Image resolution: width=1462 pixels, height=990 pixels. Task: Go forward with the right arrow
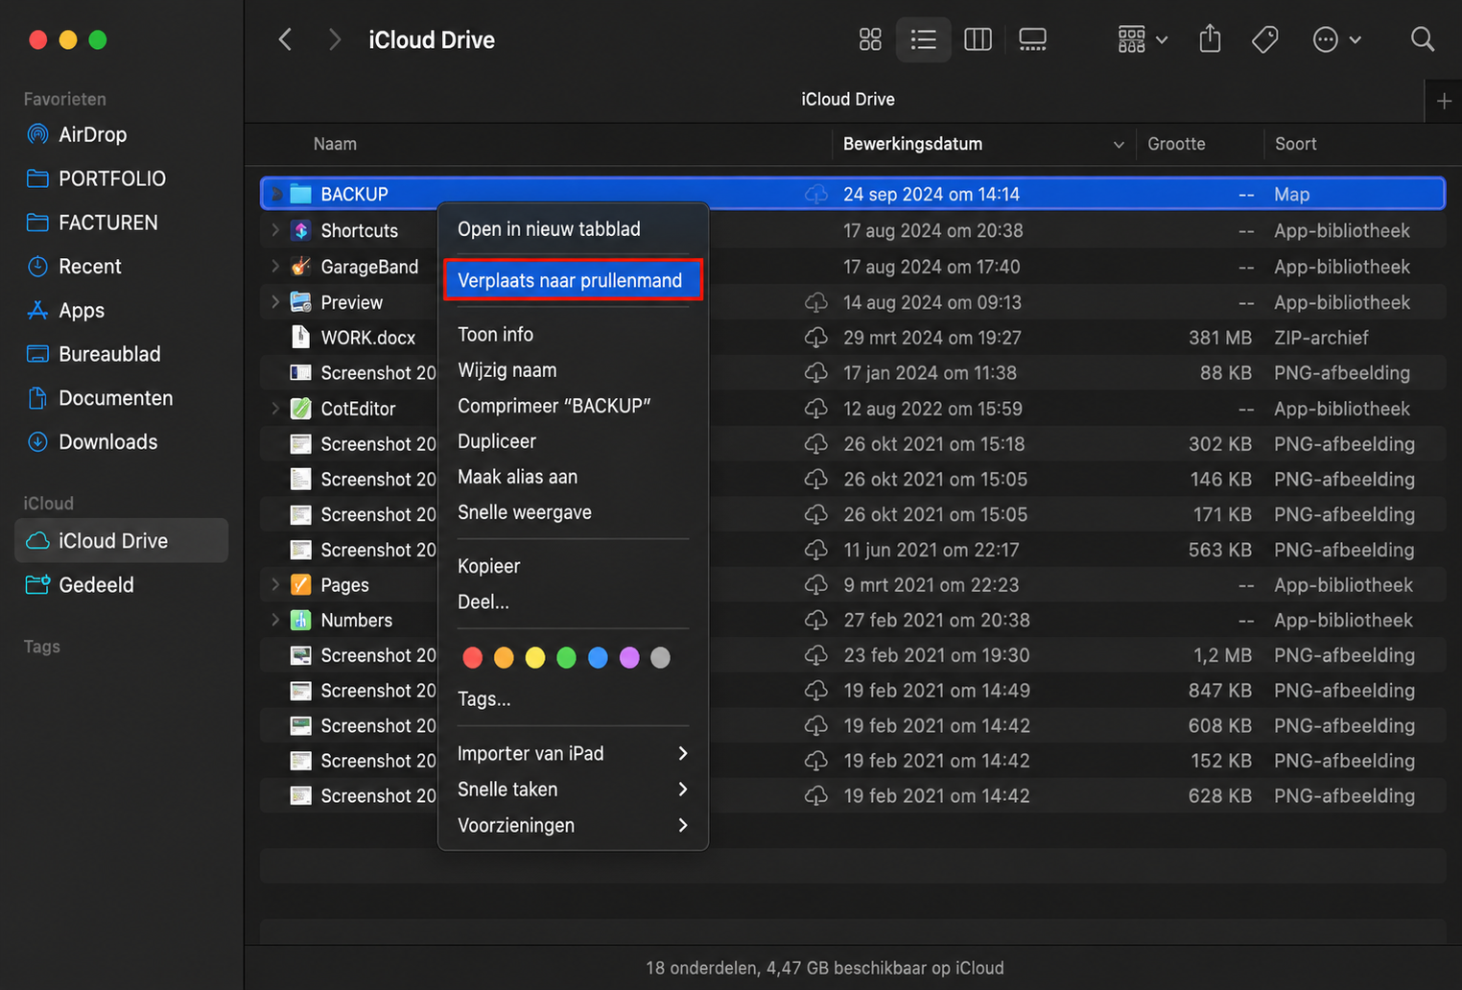(x=334, y=39)
